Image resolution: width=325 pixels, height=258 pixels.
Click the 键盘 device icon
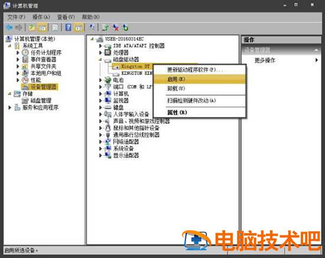pyautogui.click(x=108, y=107)
